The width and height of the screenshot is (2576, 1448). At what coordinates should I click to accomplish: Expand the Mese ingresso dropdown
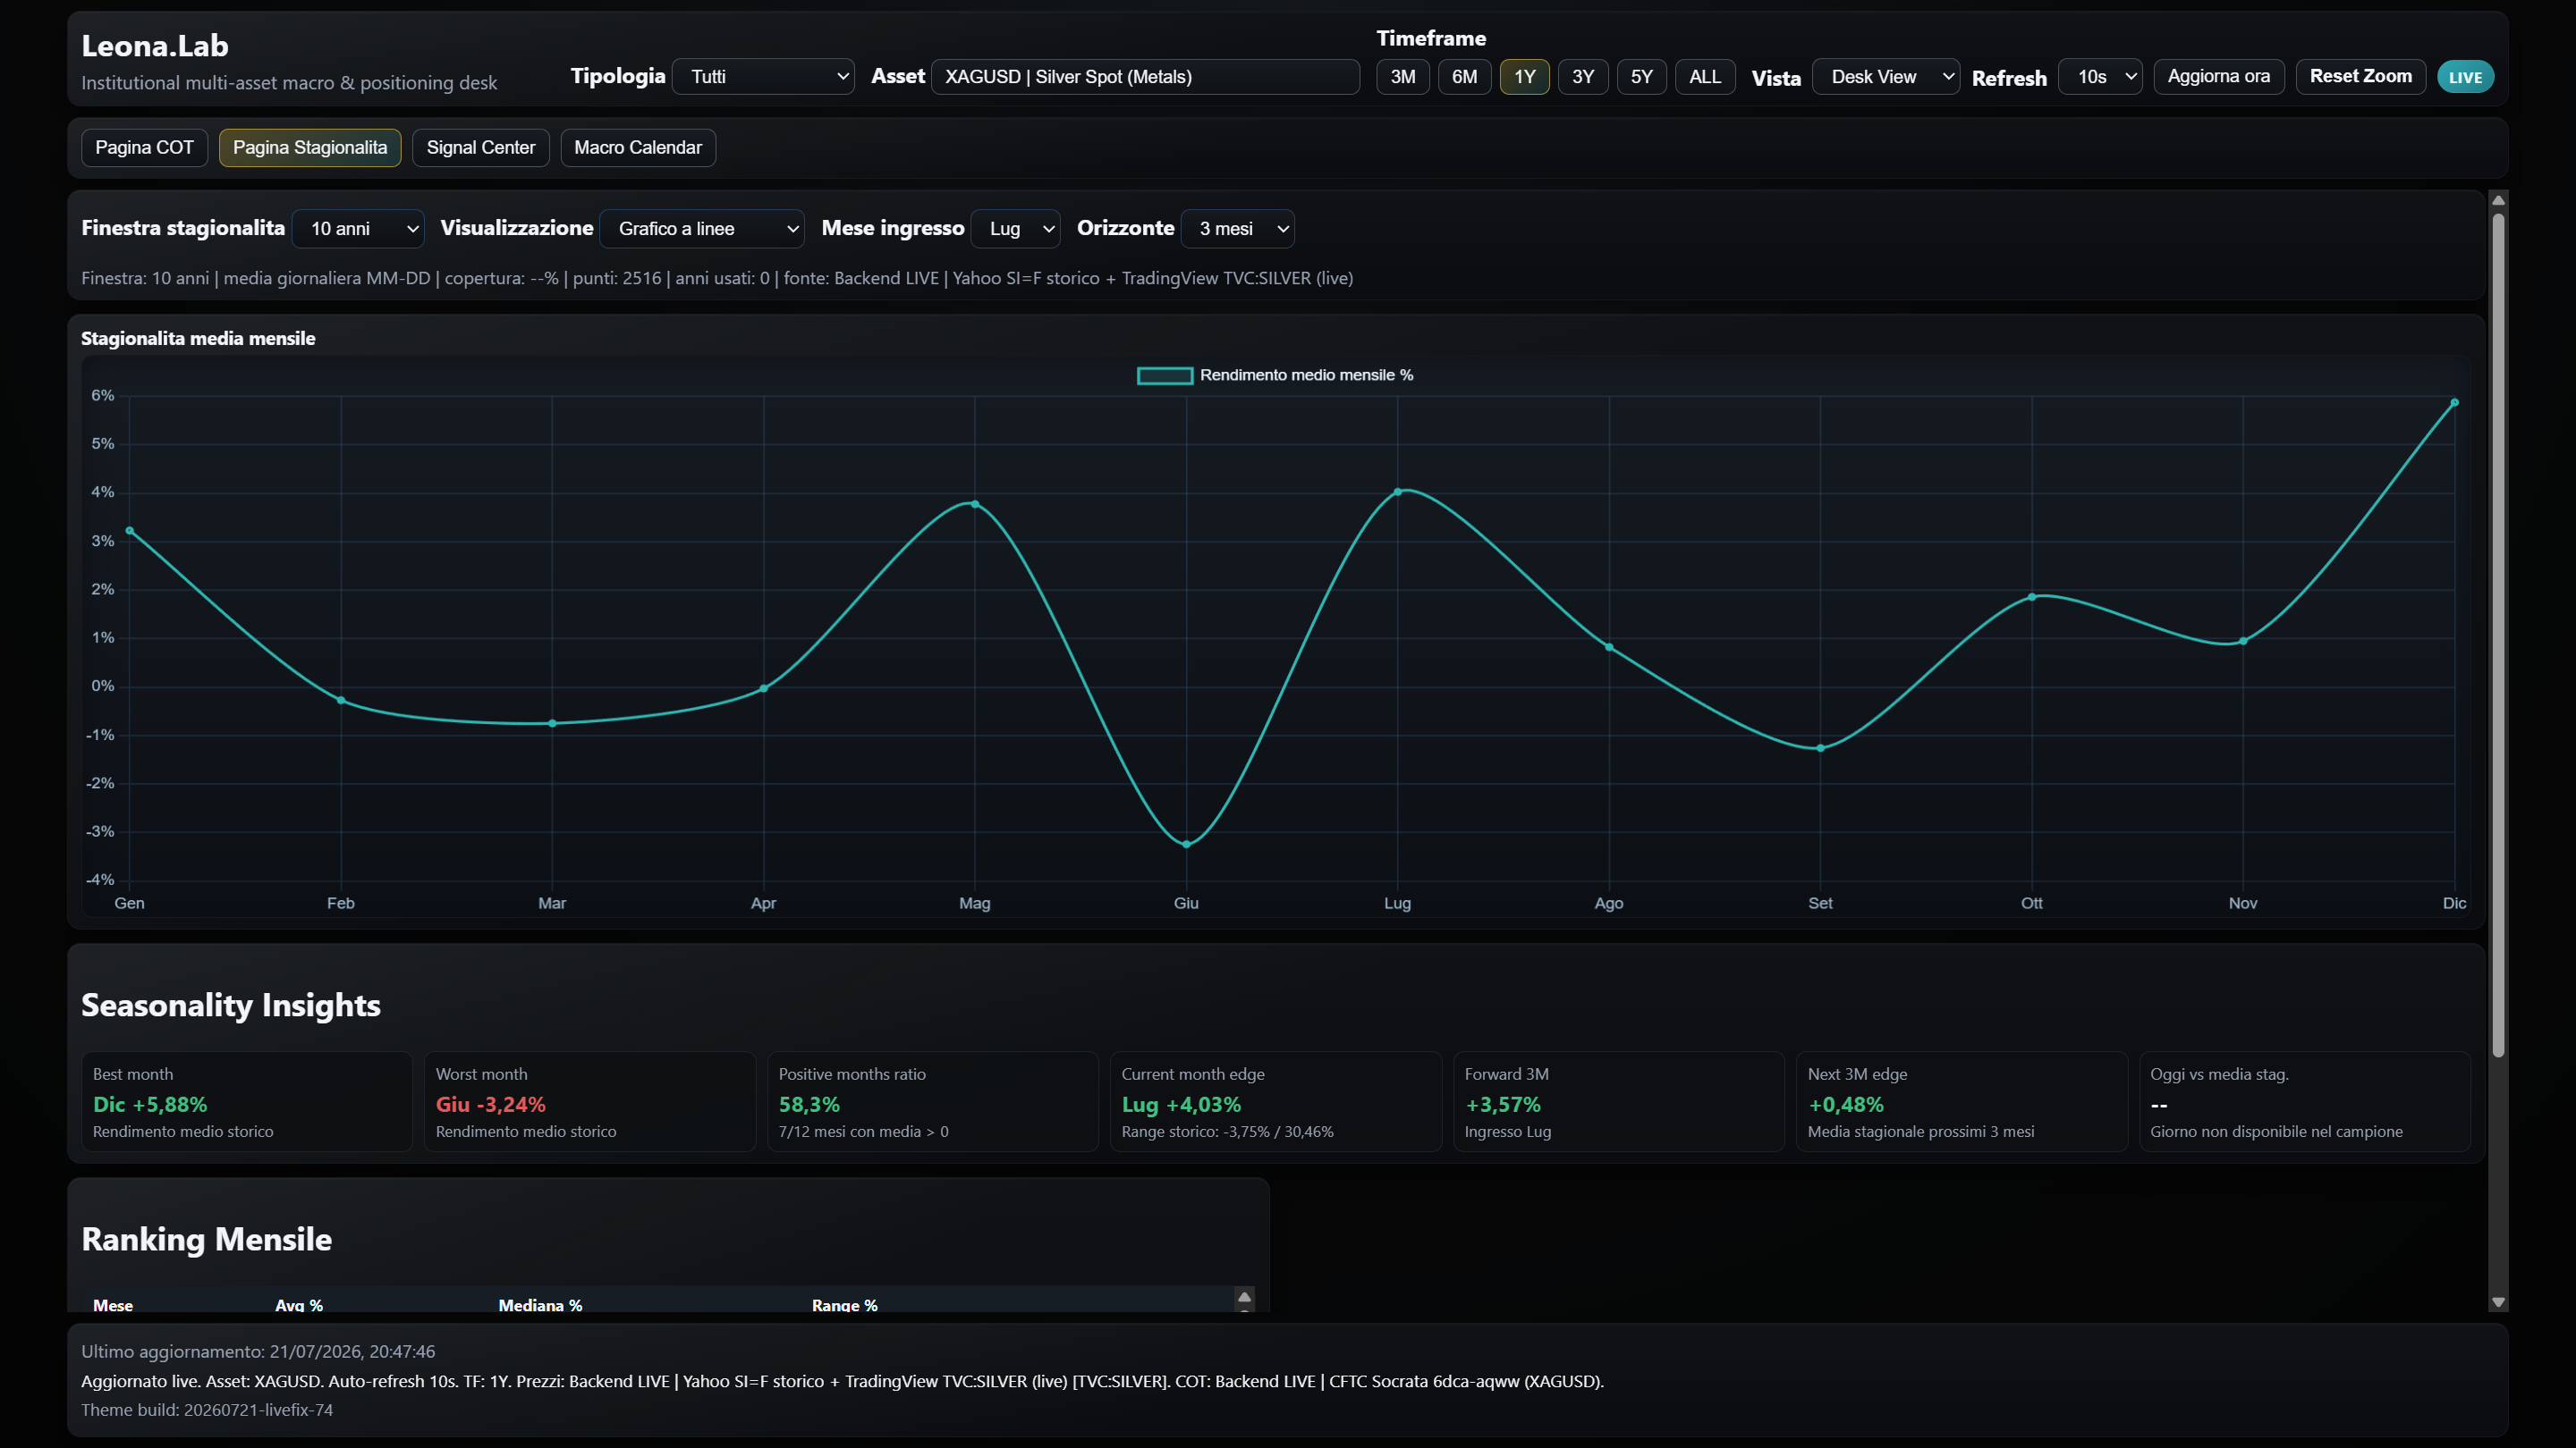[x=1016, y=229]
